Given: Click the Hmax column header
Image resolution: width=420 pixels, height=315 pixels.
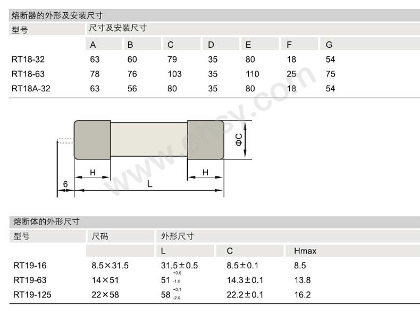Looking at the screenshot, I should tap(305, 251).
